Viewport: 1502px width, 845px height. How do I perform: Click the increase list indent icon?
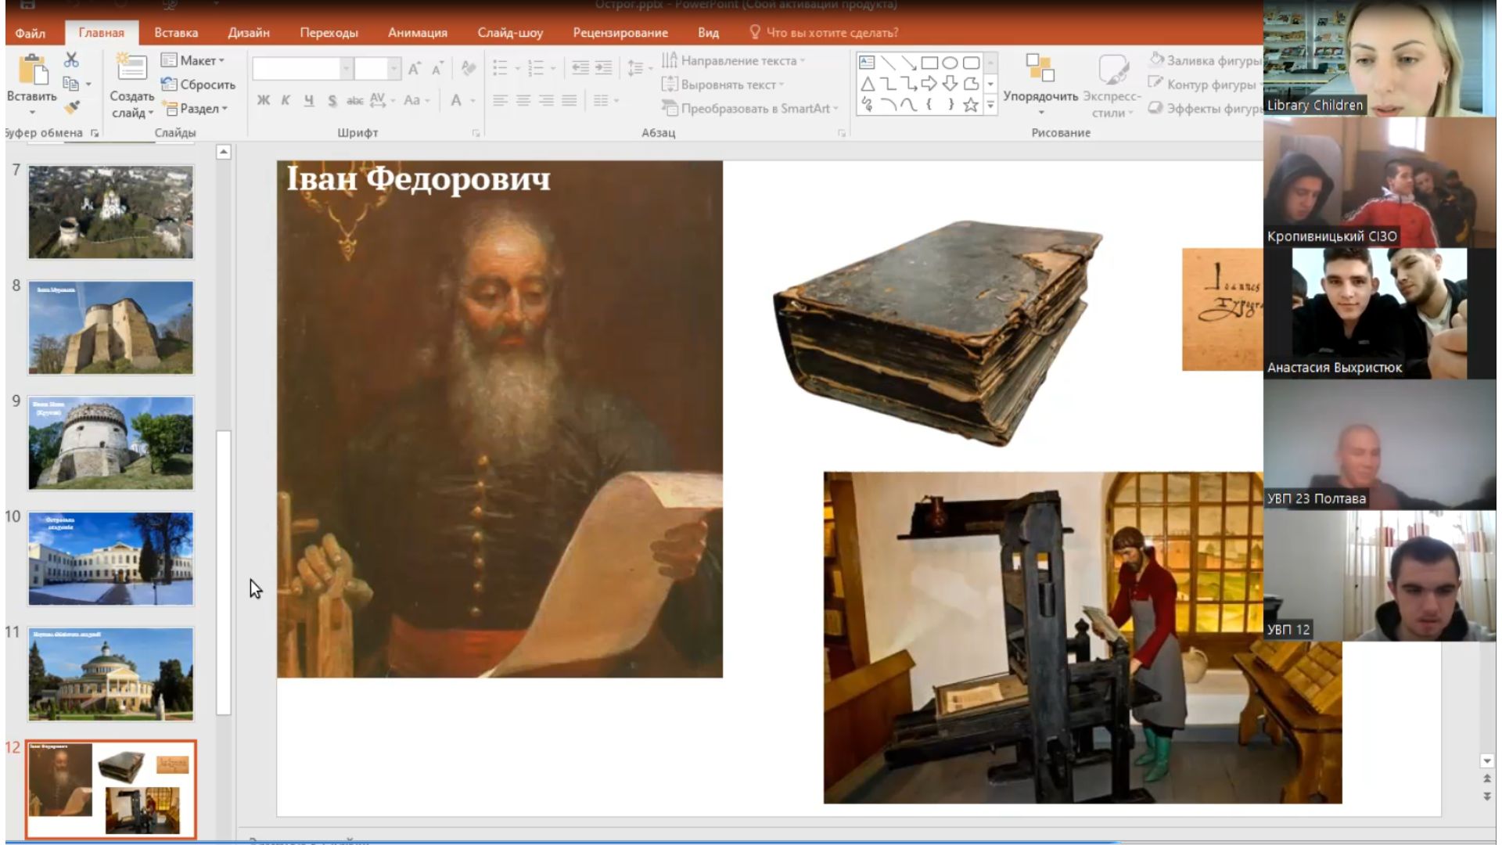click(603, 68)
